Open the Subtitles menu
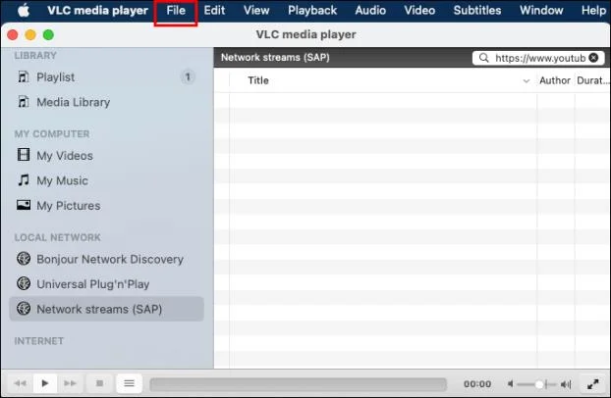The width and height of the screenshot is (611, 398). (x=477, y=10)
